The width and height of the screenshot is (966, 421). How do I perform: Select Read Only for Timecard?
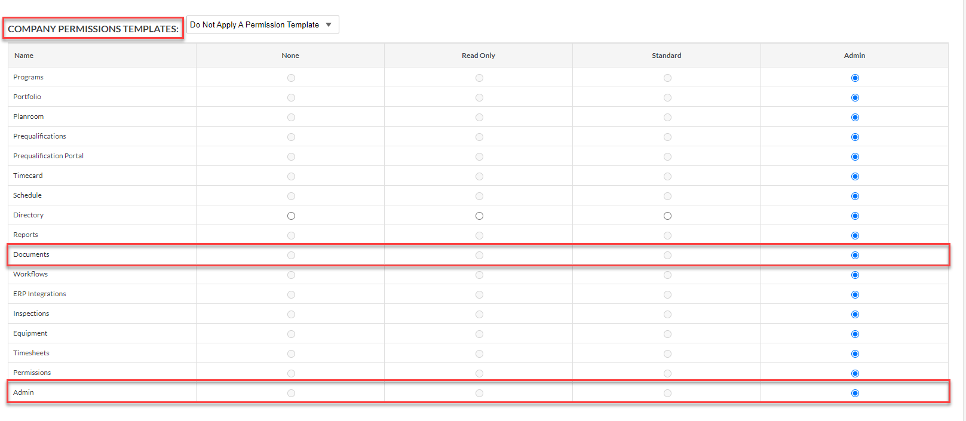coord(479,176)
